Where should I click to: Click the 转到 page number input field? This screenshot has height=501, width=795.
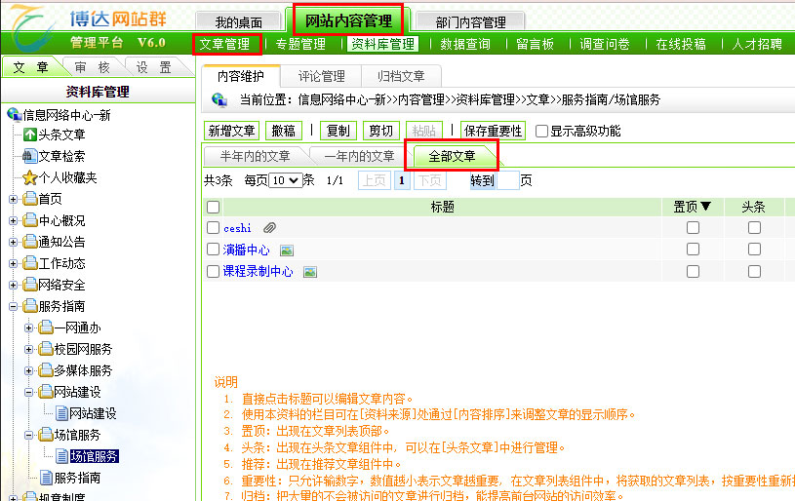pos(507,180)
